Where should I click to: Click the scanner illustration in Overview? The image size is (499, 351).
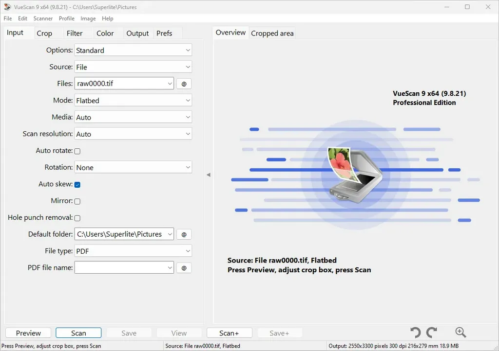[x=355, y=175]
